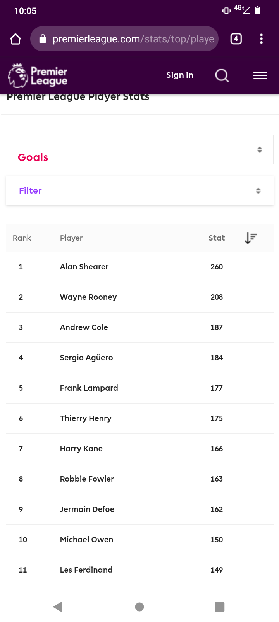The image size is (279, 622).
Task: Open the site search magnifier icon
Action: [x=222, y=75]
